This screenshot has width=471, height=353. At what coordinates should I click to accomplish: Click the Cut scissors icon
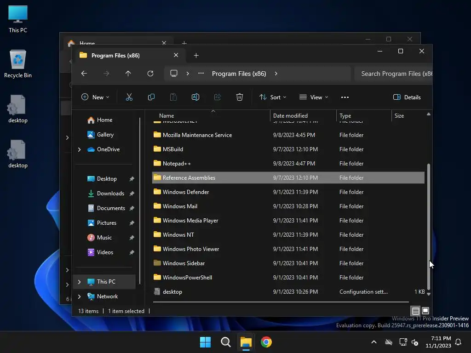pyautogui.click(x=129, y=97)
